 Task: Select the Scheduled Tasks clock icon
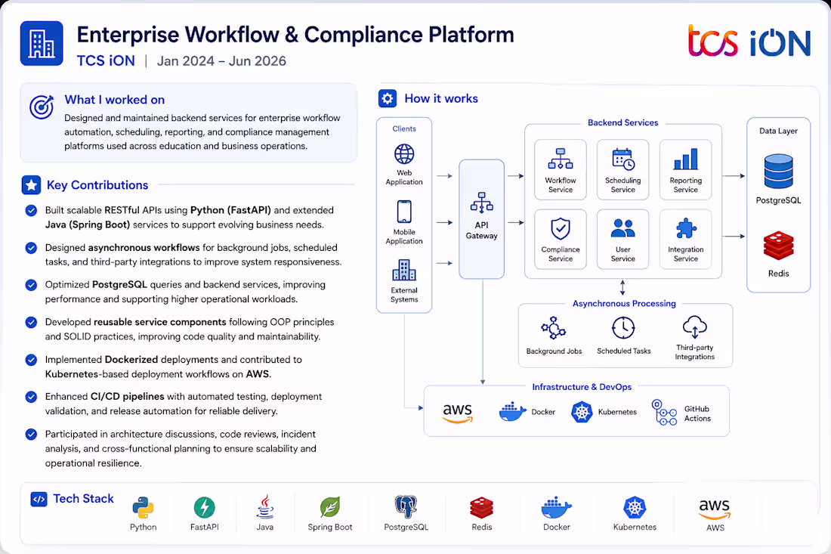point(623,328)
